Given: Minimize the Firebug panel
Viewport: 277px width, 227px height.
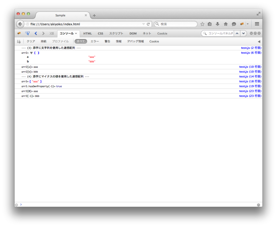Looking at the screenshot, I should point(251,33).
